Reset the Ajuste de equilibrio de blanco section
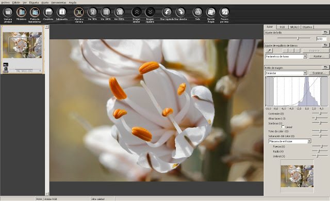 click(x=325, y=45)
